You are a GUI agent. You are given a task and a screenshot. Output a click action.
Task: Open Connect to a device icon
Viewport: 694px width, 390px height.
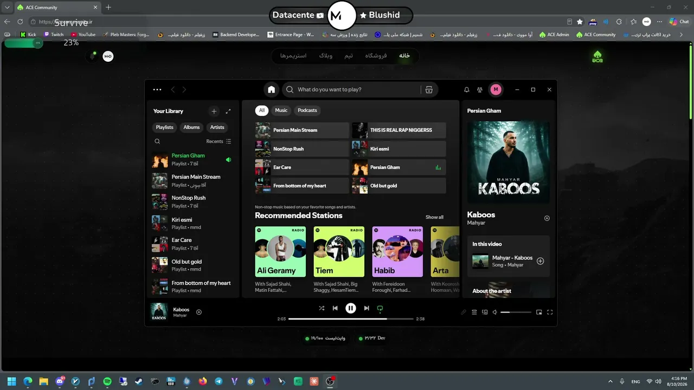click(485, 312)
